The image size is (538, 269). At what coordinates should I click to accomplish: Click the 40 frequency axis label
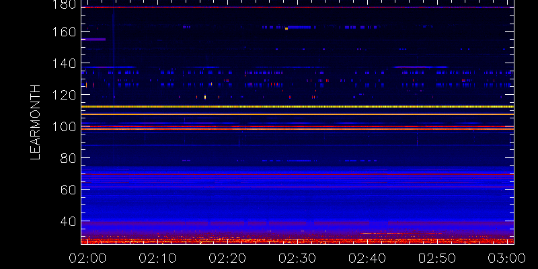click(x=68, y=222)
